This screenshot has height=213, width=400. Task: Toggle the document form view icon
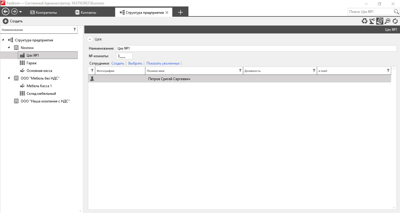pyautogui.click(x=380, y=21)
